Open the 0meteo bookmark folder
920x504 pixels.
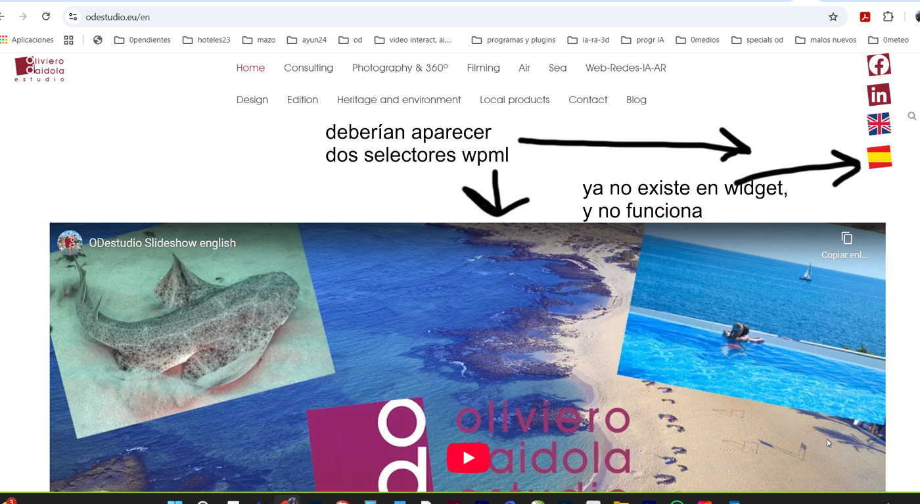coord(888,40)
